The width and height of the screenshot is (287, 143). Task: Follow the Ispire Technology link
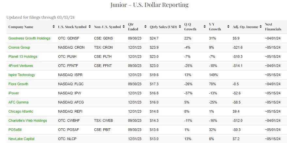[22, 75]
